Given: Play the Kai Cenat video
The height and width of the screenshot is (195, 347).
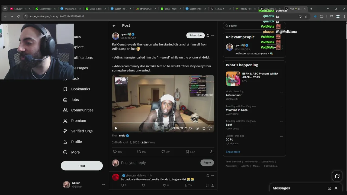Looking at the screenshot, I should [116, 128].
